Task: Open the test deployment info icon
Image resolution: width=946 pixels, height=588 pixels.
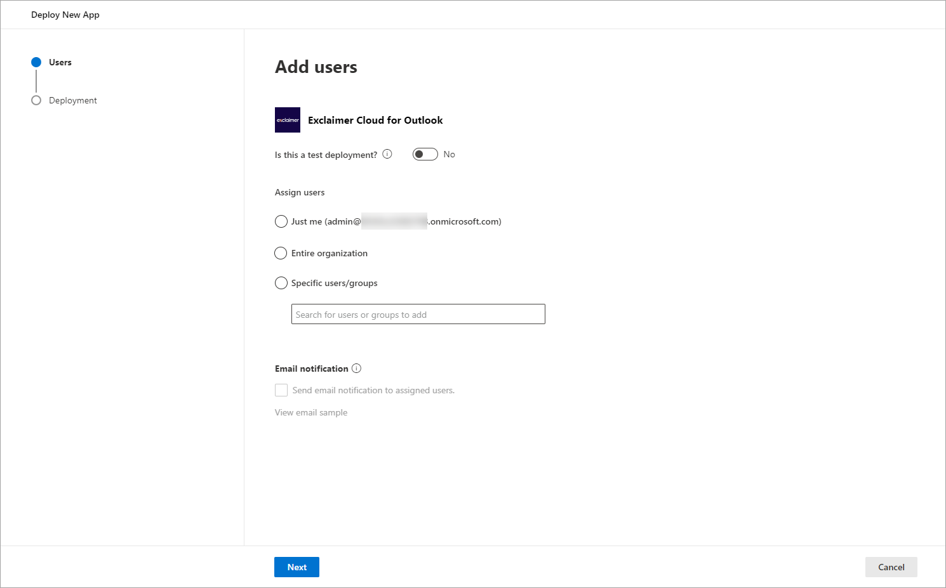Action: point(387,154)
